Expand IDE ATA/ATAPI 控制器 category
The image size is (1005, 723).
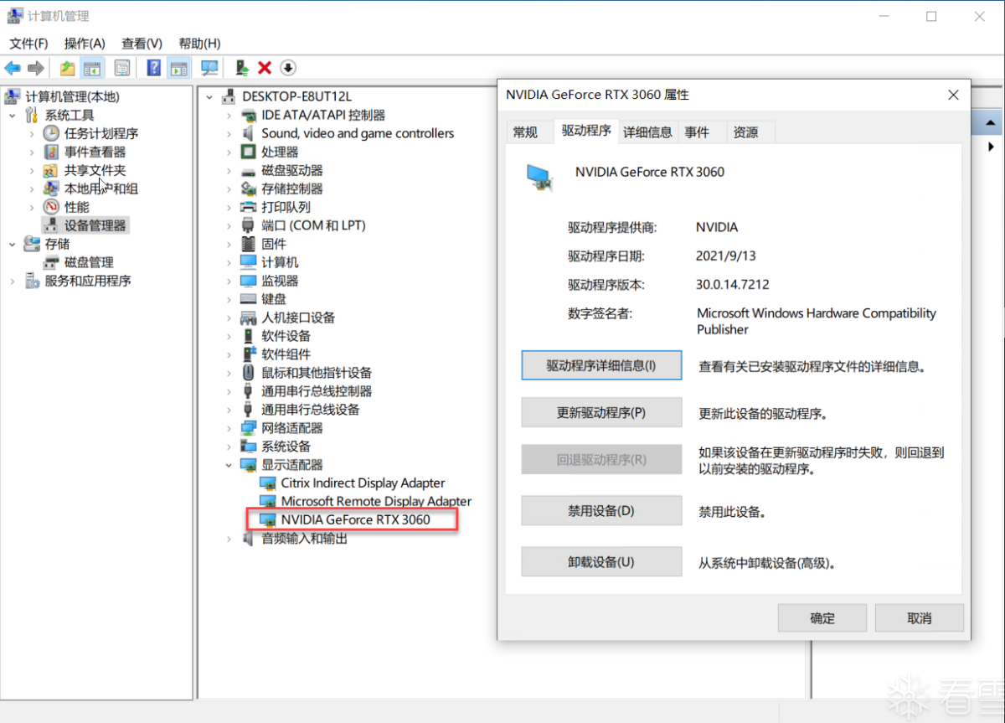point(229,116)
